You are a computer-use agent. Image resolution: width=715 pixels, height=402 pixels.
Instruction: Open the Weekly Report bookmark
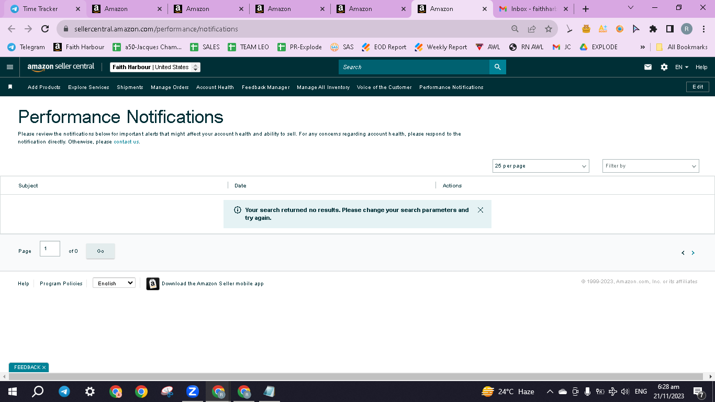tap(441, 47)
